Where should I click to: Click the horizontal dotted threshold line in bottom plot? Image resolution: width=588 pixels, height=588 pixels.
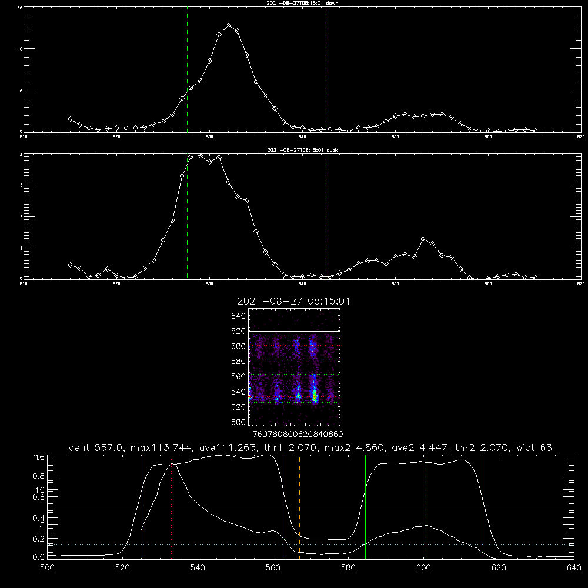click(311, 544)
